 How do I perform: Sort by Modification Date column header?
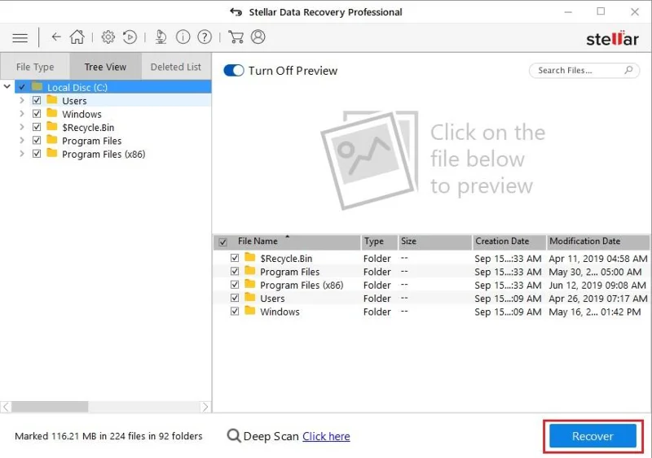(598, 242)
